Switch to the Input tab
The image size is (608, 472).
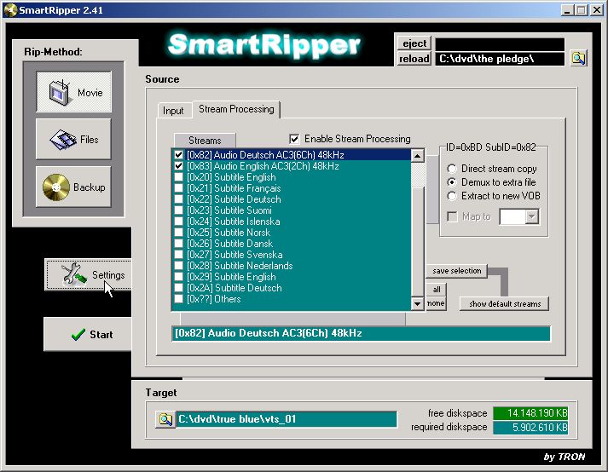coord(173,111)
